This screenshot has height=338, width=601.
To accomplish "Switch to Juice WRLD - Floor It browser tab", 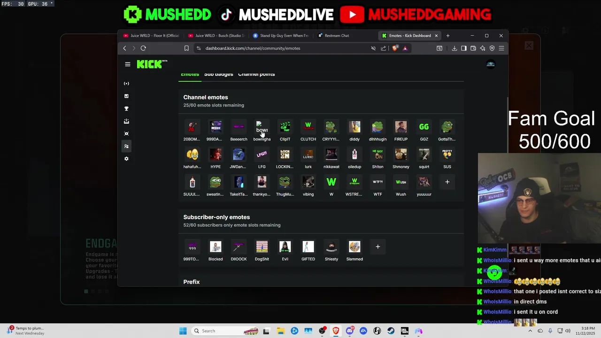I will click(x=151, y=36).
